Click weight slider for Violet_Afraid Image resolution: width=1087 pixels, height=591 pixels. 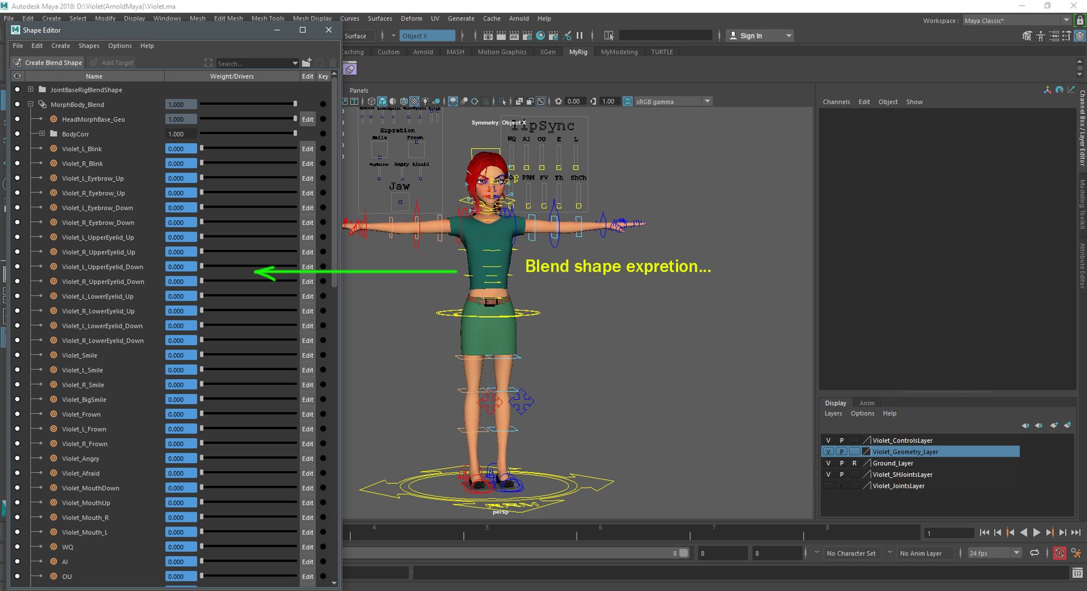coord(248,473)
